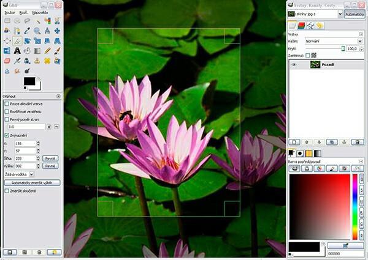Open the 'Žádná vodítka' guides dropdown
This screenshot has width=368, height=260.
tap(19, 174)
